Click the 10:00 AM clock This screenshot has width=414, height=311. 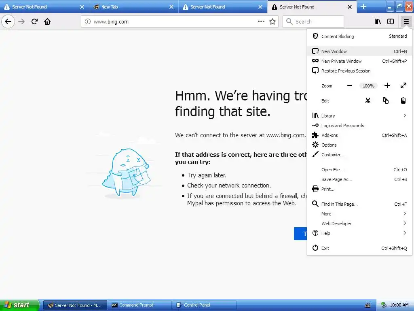tap(399, 305)
